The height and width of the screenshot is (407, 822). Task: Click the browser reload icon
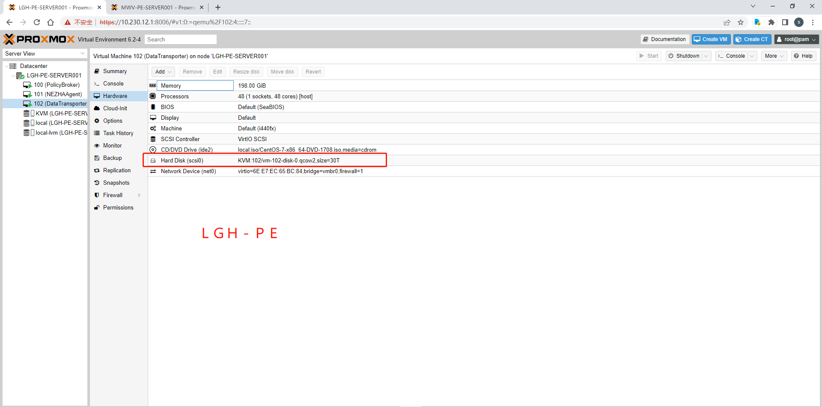[x=37, y=22]
